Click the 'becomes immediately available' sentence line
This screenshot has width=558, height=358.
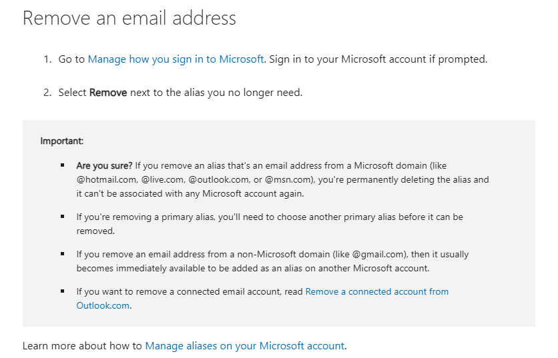point(253,268)
